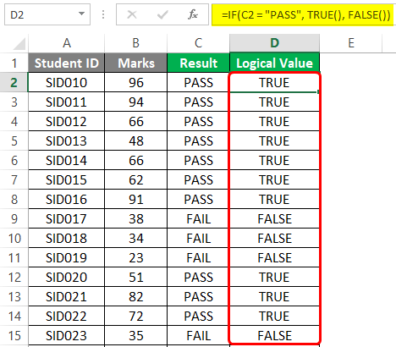Select cell containing SID013
This screenshot has height=347, width=396.
click(x=67, y=140)
